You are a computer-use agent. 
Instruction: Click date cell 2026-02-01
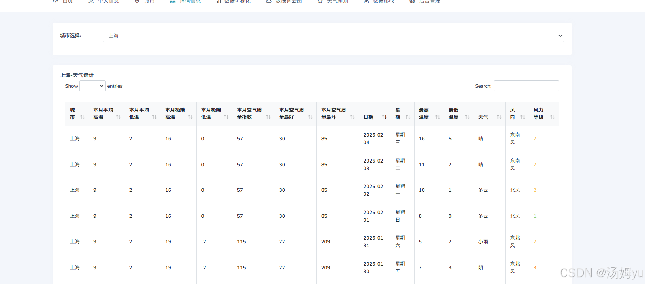[x=374, y=216]
